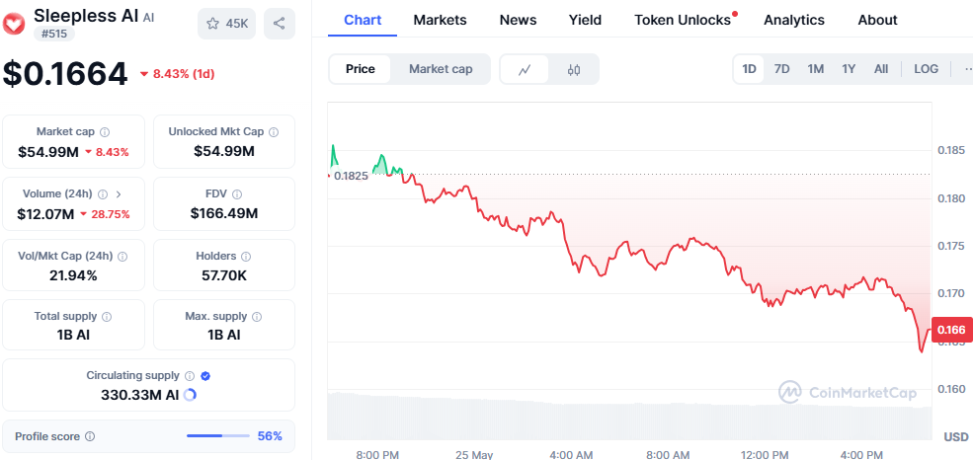
Task: Click the $166.49M FDV value
Action: pyautogui.click(x=224, y=214)
